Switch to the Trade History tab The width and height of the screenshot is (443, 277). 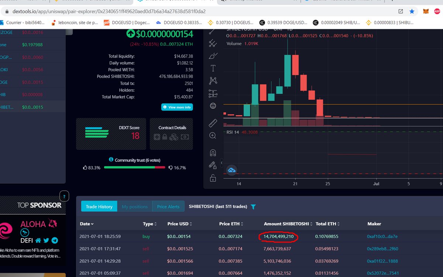99,206
